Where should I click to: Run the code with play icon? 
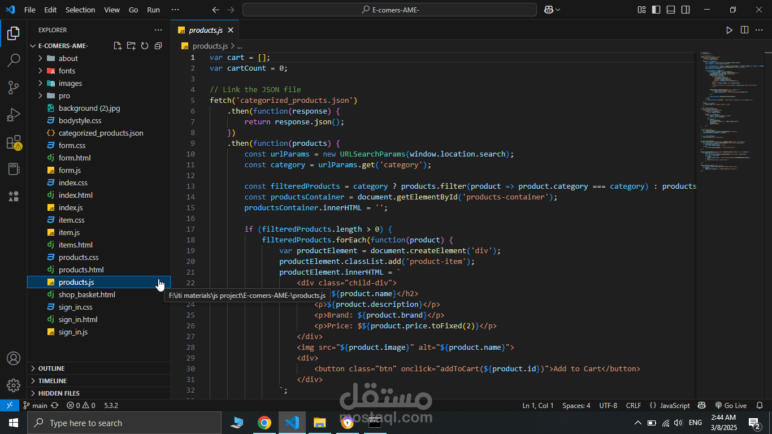[x=729, y=30]
